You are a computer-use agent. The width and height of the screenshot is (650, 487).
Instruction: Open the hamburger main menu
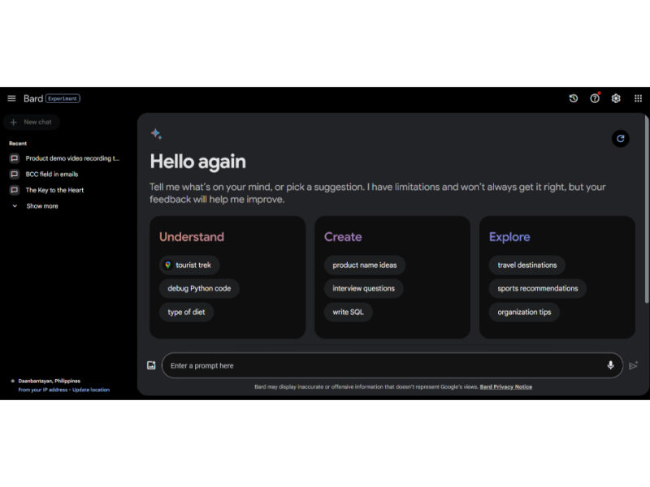pyautogui.click(x=11, y=98)
